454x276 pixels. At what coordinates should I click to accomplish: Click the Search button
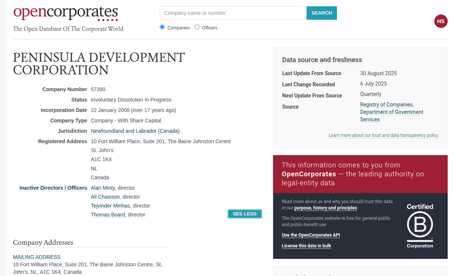[x=321, y=13]
